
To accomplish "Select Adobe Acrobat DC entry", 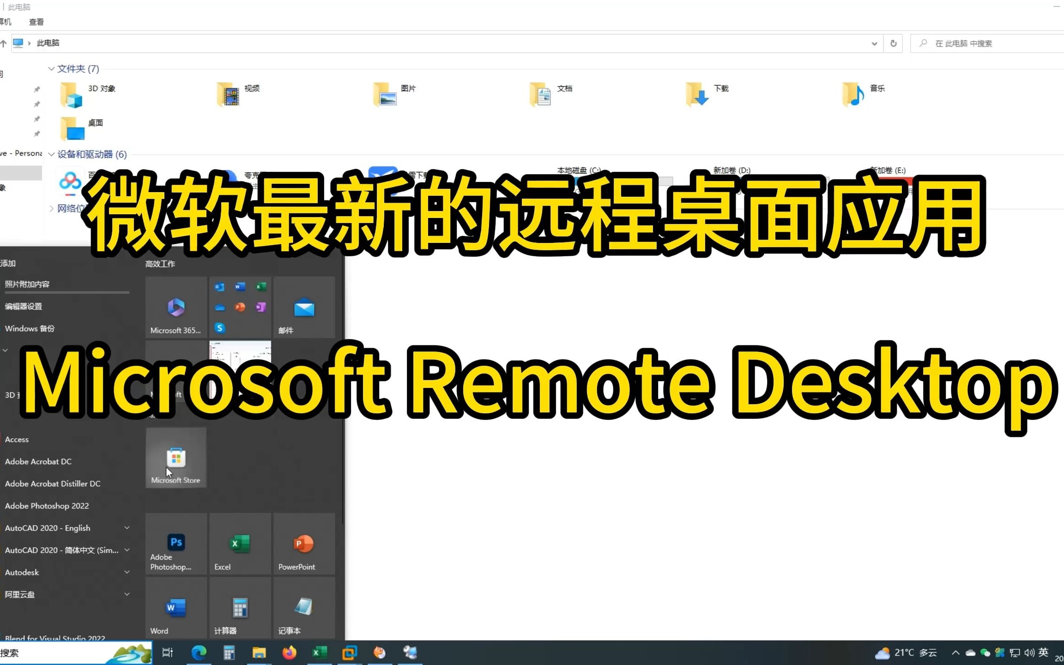I will point(38,461).
